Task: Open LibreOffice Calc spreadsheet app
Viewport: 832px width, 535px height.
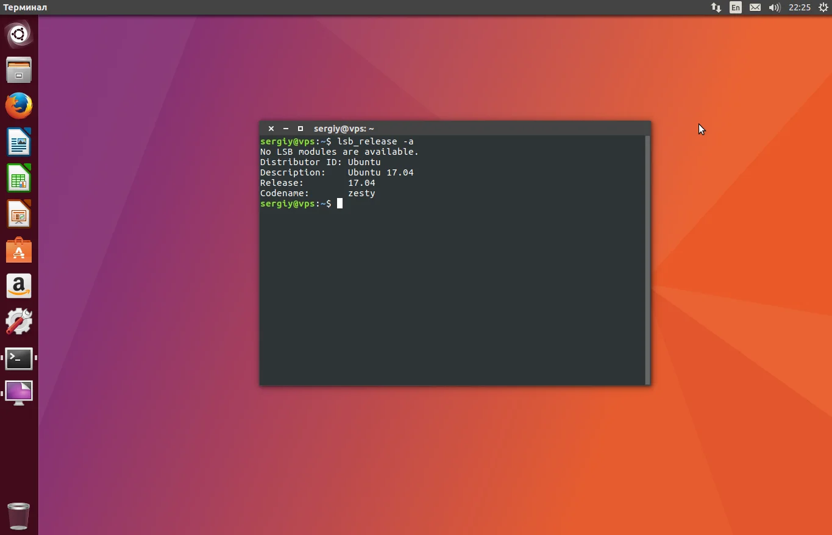Action: pos(19,178)
